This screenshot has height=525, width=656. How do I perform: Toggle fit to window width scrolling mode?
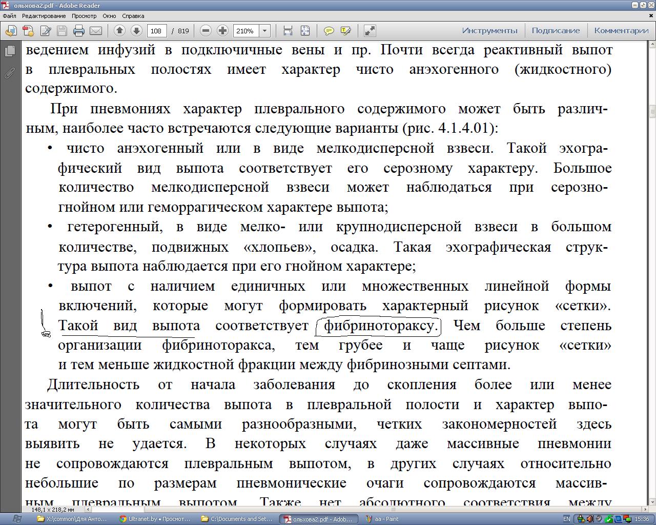click(288, 31)
